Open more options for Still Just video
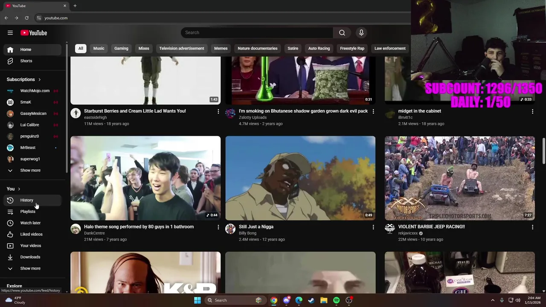The width and height of the screenshot is (546, 307). tap(373, 227)
